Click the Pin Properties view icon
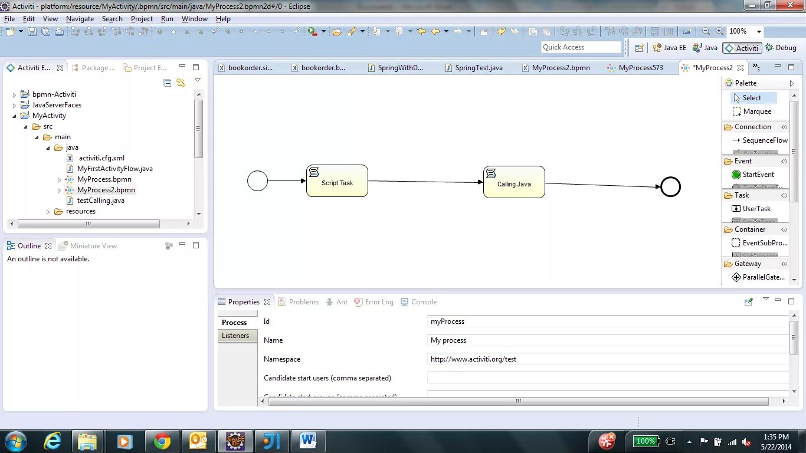The height and width of the screenshot is (453, 806). coord(749,301)
